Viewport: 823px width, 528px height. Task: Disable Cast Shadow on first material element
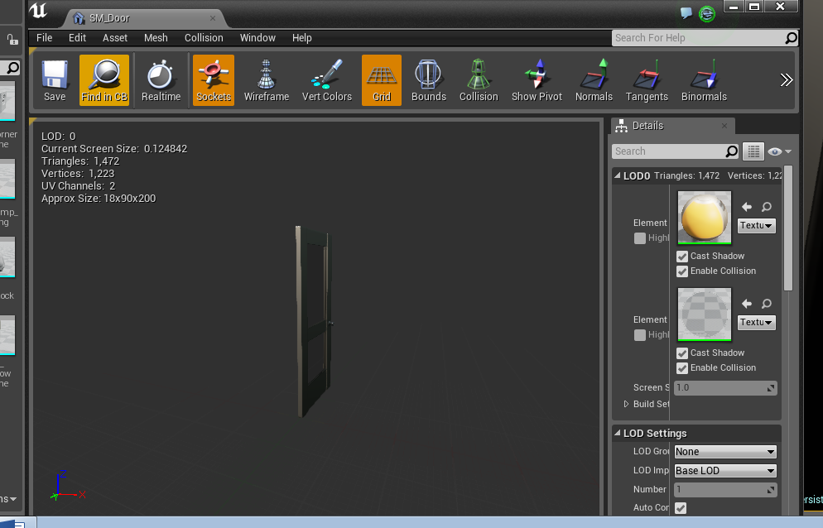pyautogui.click(x=681, y=256)
